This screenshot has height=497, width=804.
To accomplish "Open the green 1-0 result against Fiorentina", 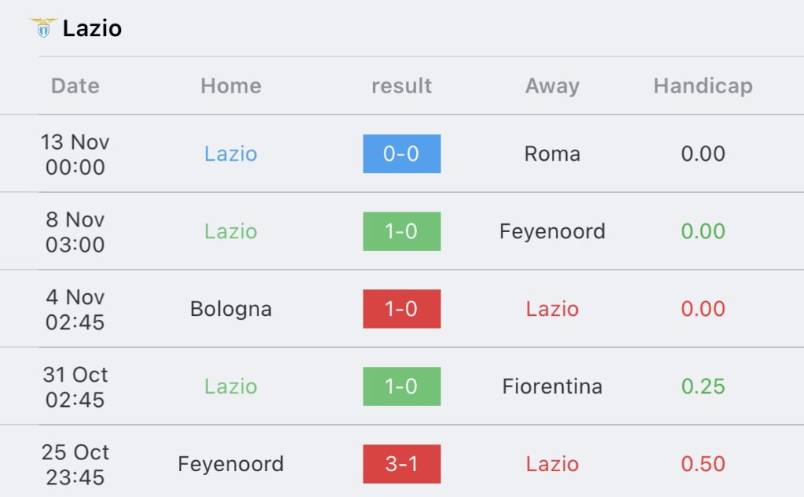I will pos(401,386).
